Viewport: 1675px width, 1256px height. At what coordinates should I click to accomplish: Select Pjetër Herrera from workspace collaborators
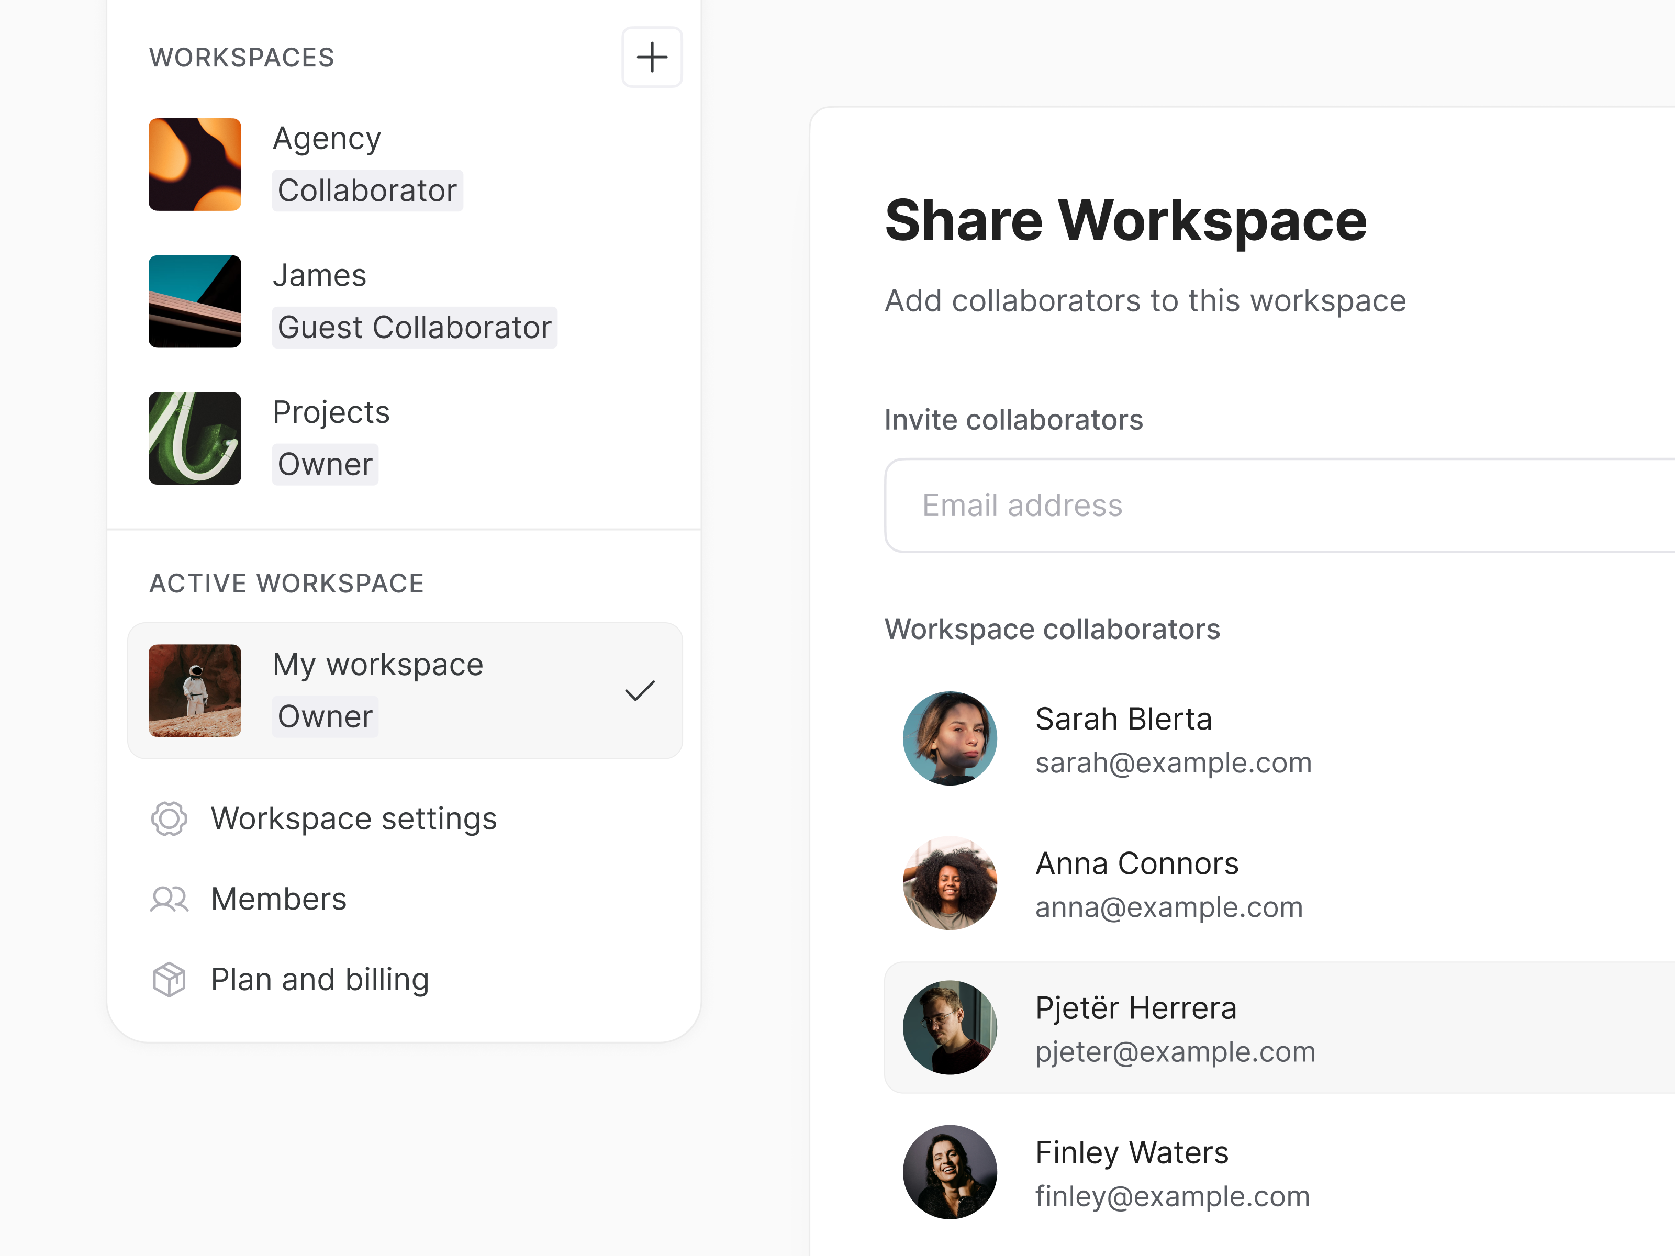[1136, 1027]
